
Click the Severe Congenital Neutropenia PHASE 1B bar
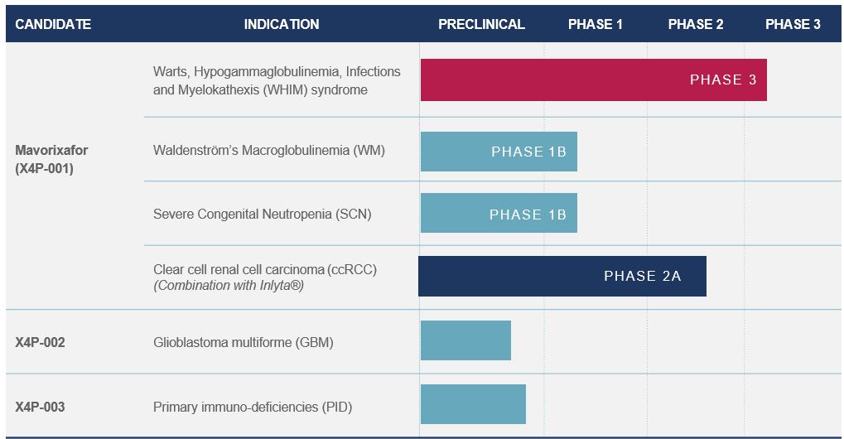pyautogui.click(x=499, y=214)
